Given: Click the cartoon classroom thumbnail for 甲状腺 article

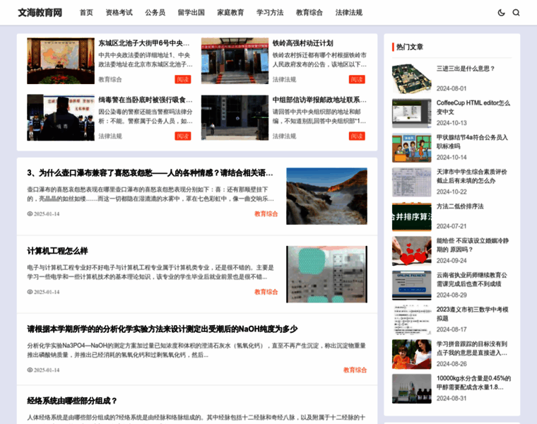Looking at the screenshot, I should coord(412,148).
